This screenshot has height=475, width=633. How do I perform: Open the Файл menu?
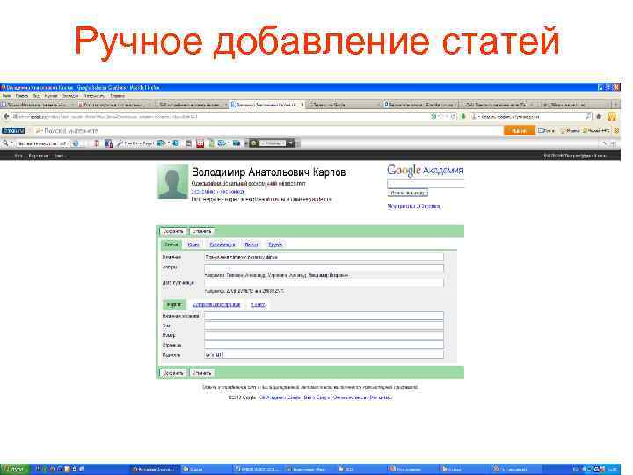[x=7, y=96]
